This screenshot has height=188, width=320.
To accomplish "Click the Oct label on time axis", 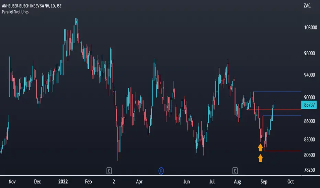I will (290, 182).
